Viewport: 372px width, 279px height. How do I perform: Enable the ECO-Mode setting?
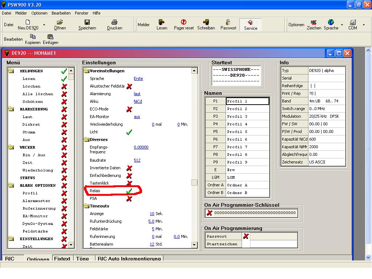coord(129,109)
